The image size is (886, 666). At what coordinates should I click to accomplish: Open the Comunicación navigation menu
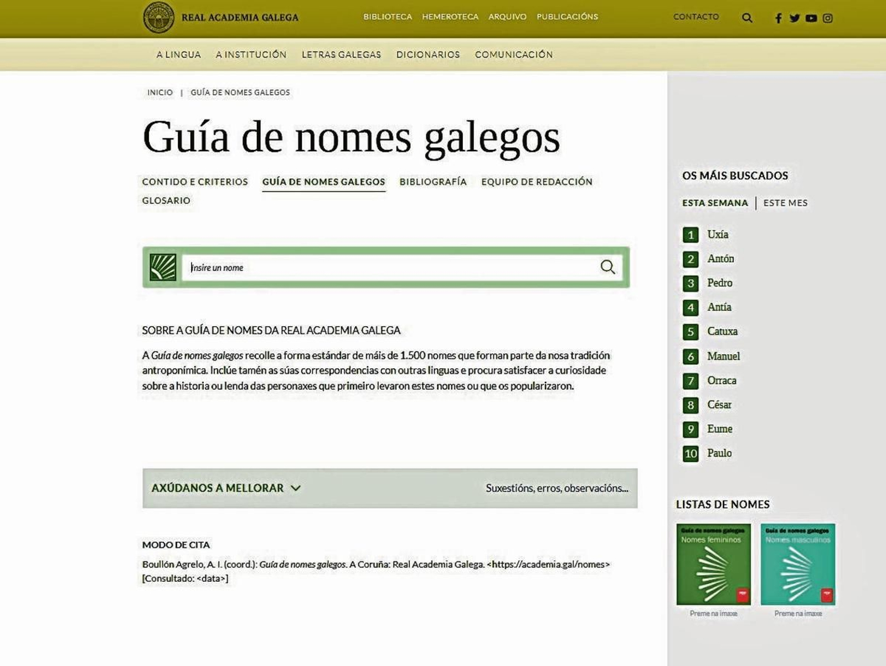tap(514, 54)
